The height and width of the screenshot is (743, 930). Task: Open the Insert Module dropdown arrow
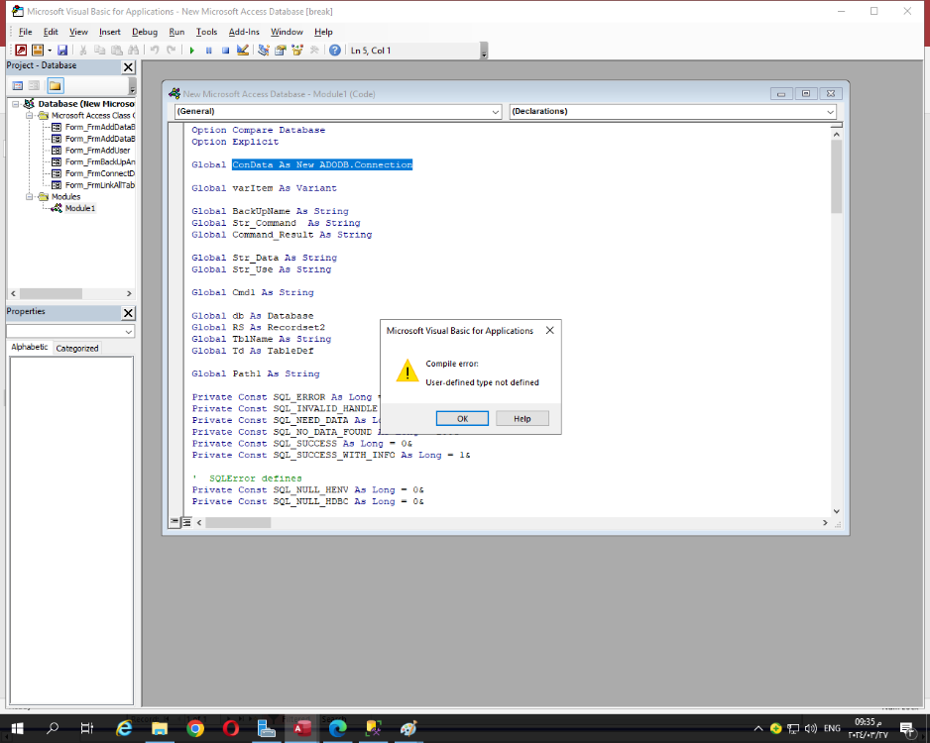coord(50,51)
